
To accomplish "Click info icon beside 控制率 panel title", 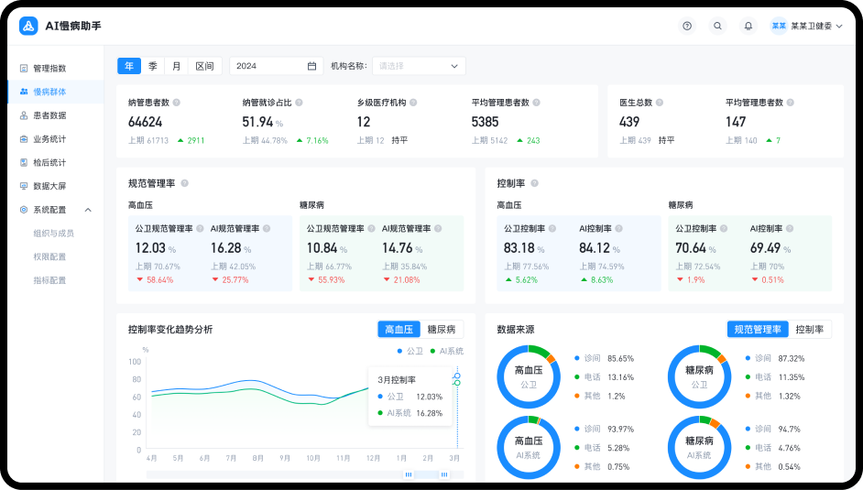I will pos(534,183).
